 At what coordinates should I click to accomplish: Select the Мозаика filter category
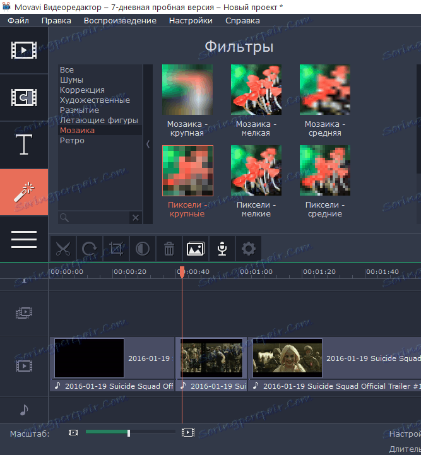(100, 130)
